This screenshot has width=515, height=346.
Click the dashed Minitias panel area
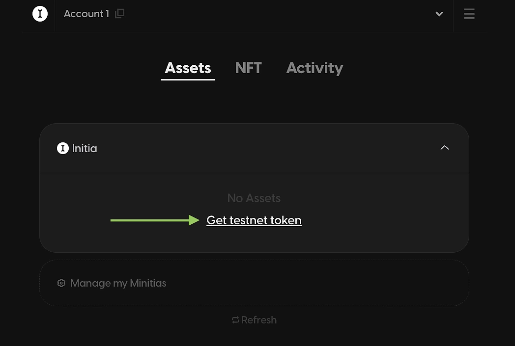tap(254, 283)
